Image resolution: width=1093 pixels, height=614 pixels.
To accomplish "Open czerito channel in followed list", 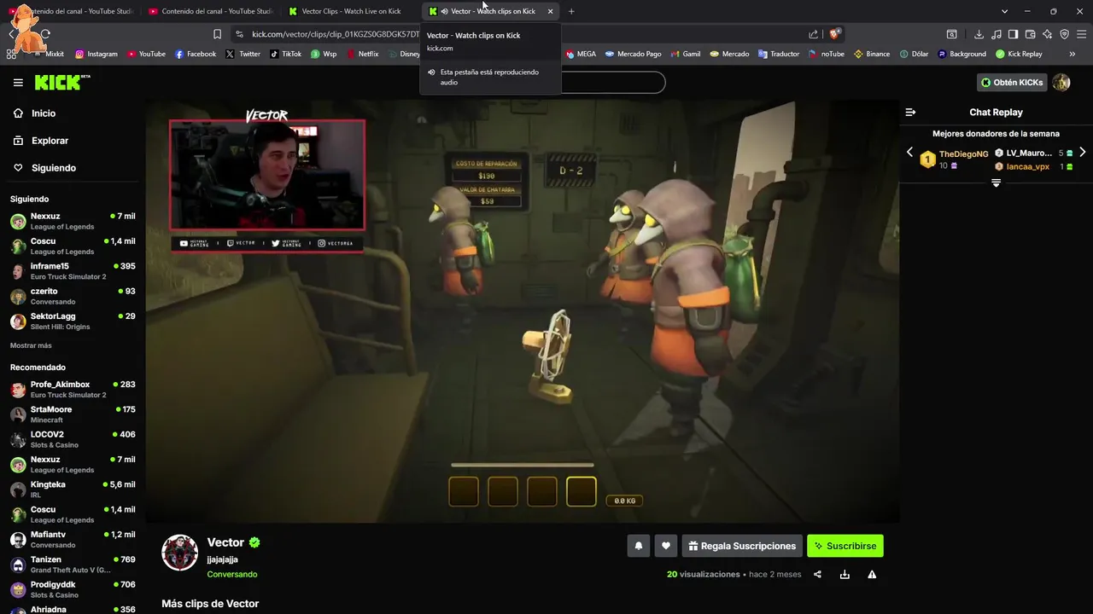I will coord(73,296).
